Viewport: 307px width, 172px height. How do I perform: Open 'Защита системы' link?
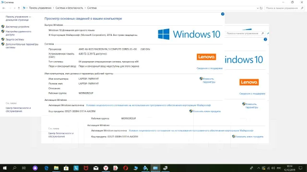15,39
